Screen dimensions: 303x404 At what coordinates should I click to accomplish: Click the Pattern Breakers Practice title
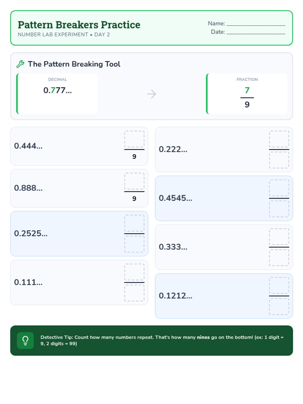(x=79, y=25)
